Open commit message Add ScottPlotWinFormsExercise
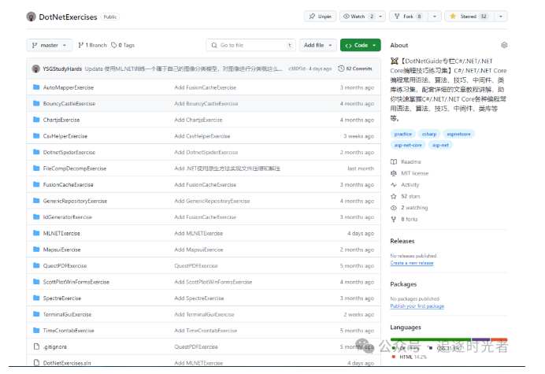Screen dimensions: 545x374 (x=213, y=282)
